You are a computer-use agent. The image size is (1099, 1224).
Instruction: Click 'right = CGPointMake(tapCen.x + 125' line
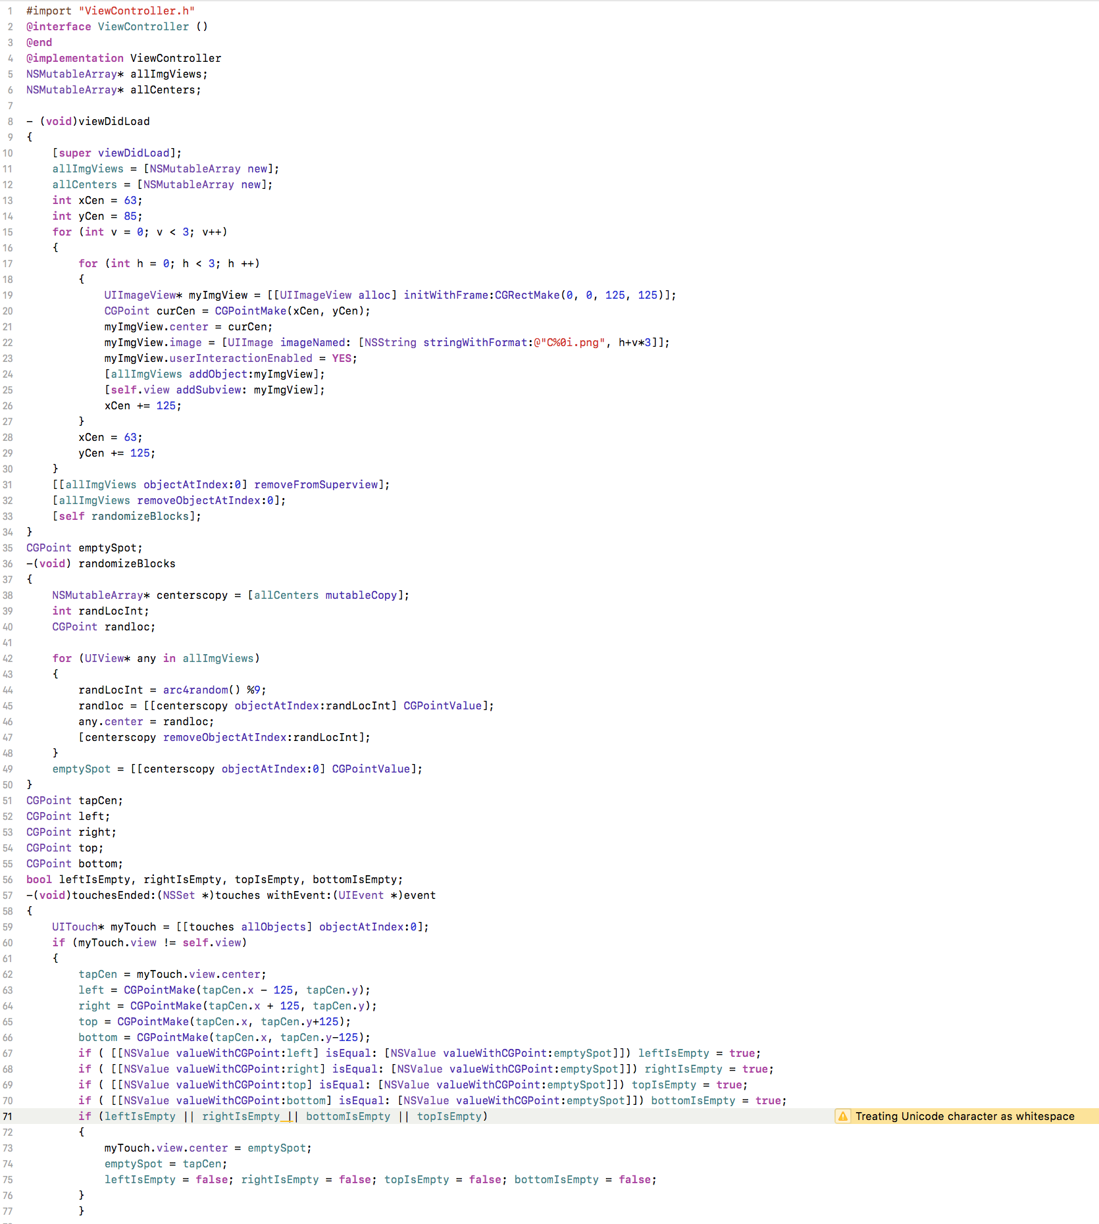228,1006
